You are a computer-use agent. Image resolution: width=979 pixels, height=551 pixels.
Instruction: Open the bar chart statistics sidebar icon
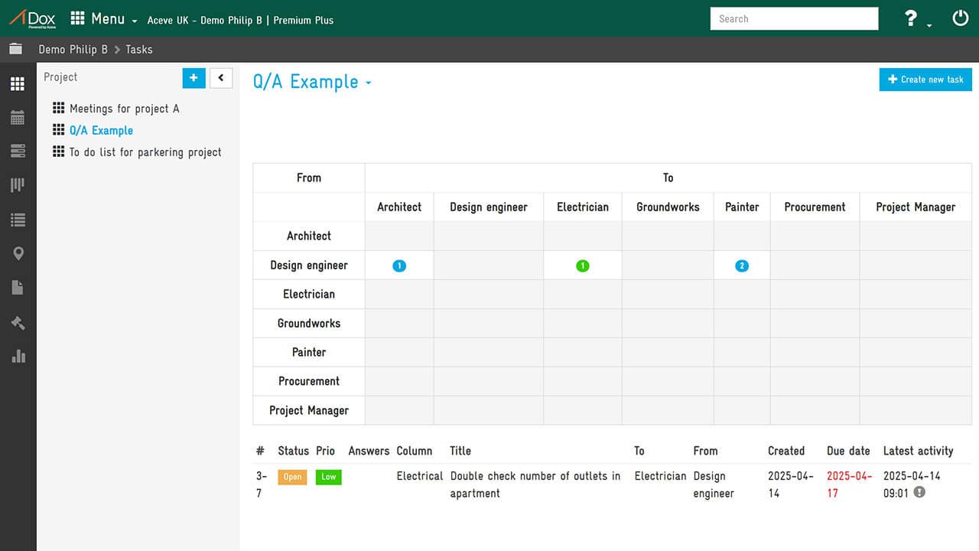(x=18, y=356)
